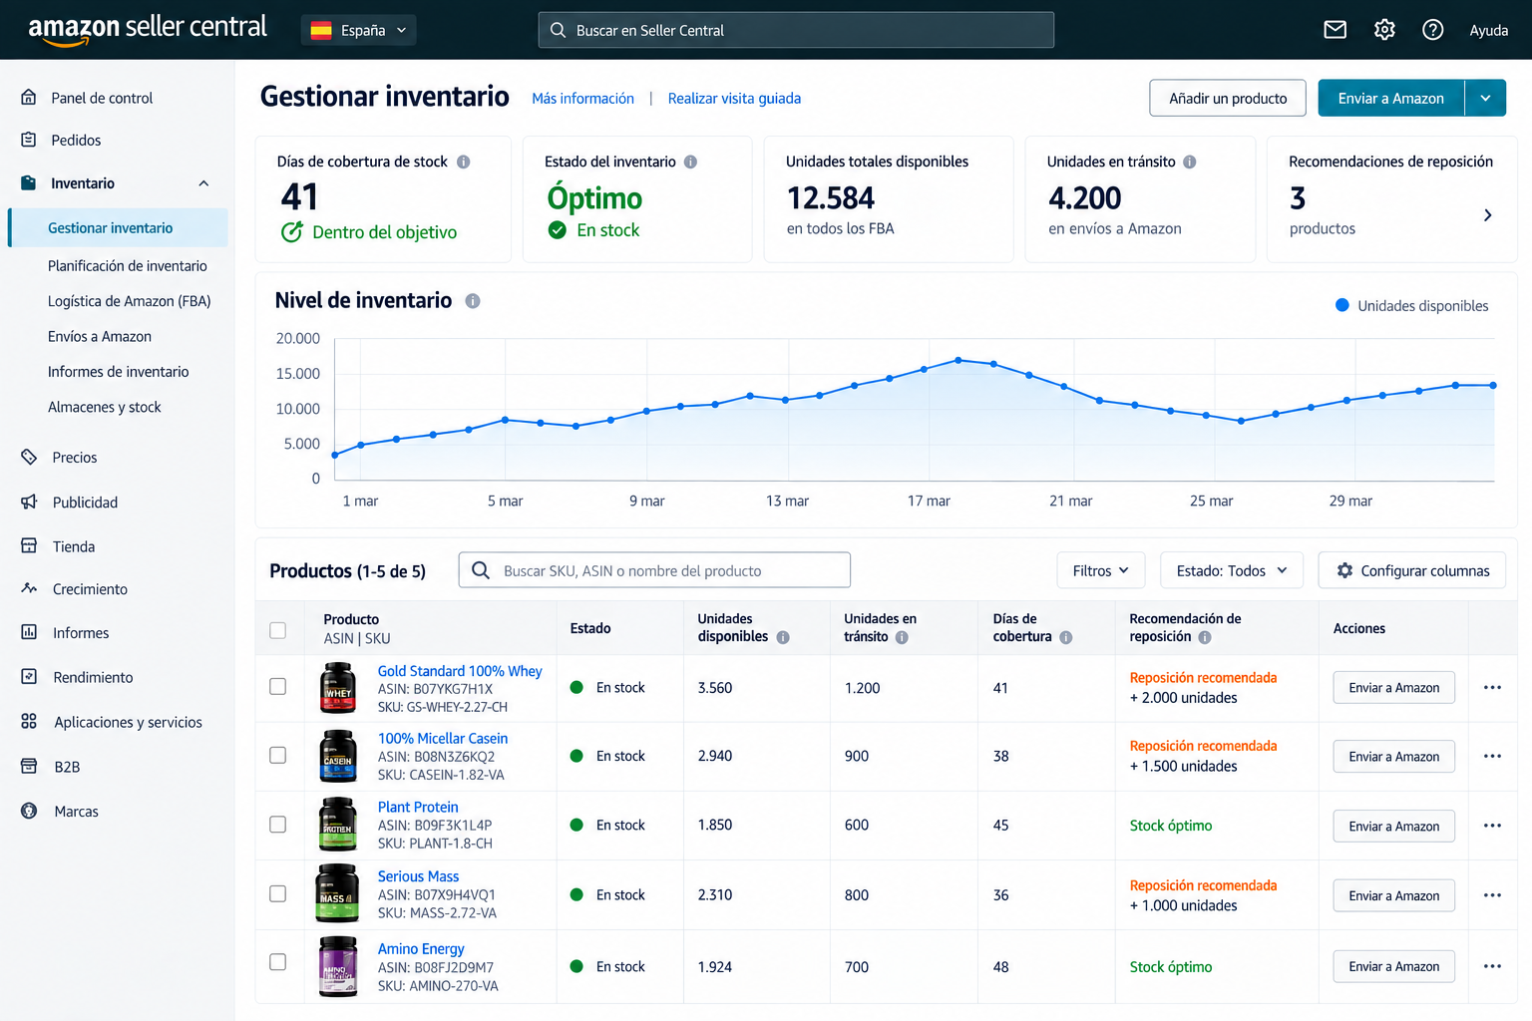Open Envíos a Amazon in sidebar

click(100, 337)
